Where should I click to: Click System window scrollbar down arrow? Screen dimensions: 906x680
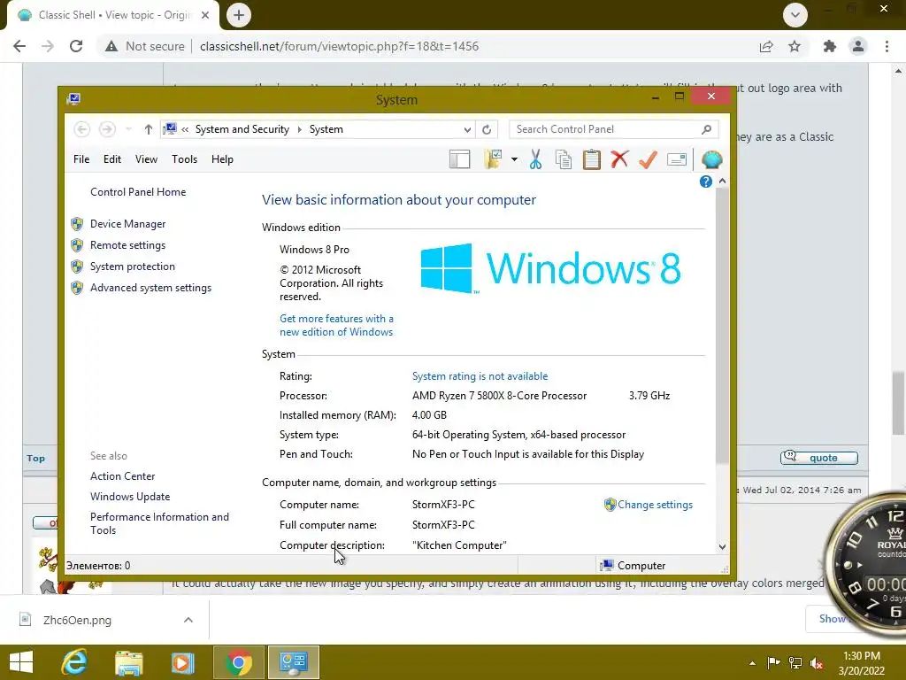point(722,546)
